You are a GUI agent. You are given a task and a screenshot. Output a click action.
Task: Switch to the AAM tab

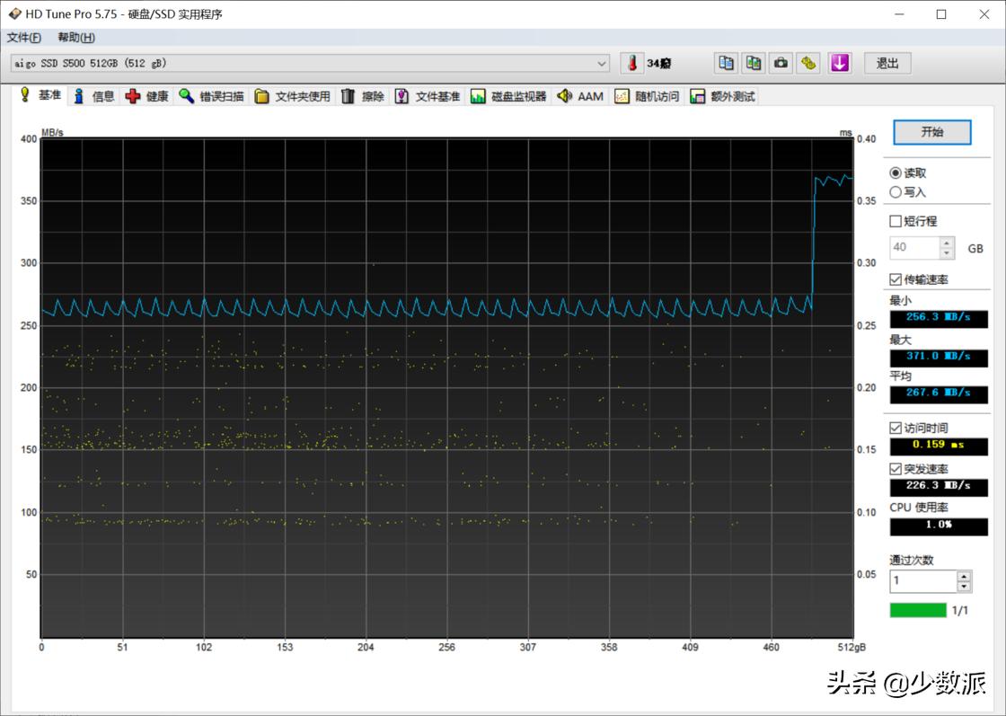[580, 96]
